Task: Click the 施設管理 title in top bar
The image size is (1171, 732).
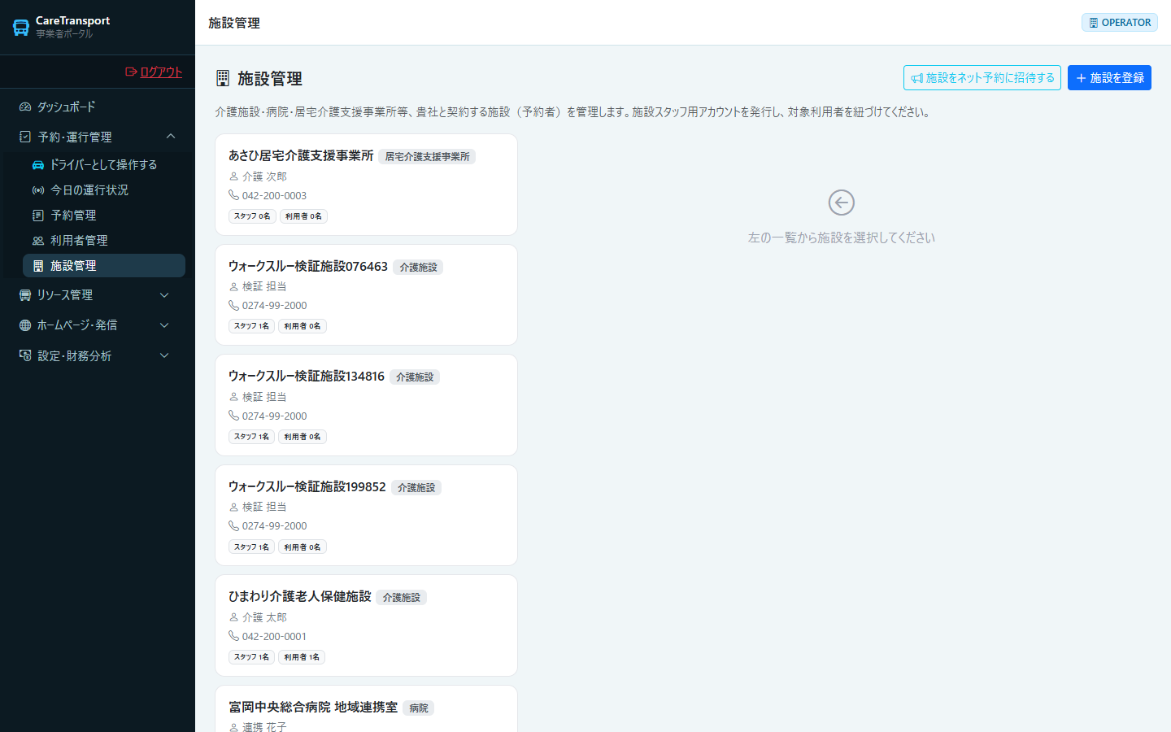Action: [x=234, y=23]
